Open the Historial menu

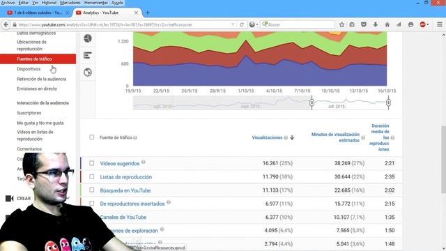pos(49,3)
